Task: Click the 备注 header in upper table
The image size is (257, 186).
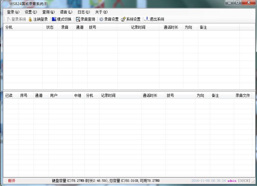Action: coord(219,27)
